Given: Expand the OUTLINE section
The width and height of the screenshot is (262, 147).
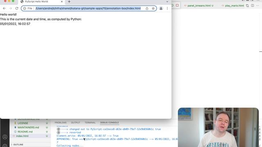Looking at the screenshot, I should tap(18, 145).
